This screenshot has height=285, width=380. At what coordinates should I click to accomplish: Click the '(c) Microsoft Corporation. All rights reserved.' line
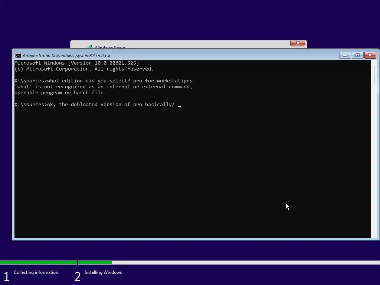pyautogui.click(x=84, y=69)
